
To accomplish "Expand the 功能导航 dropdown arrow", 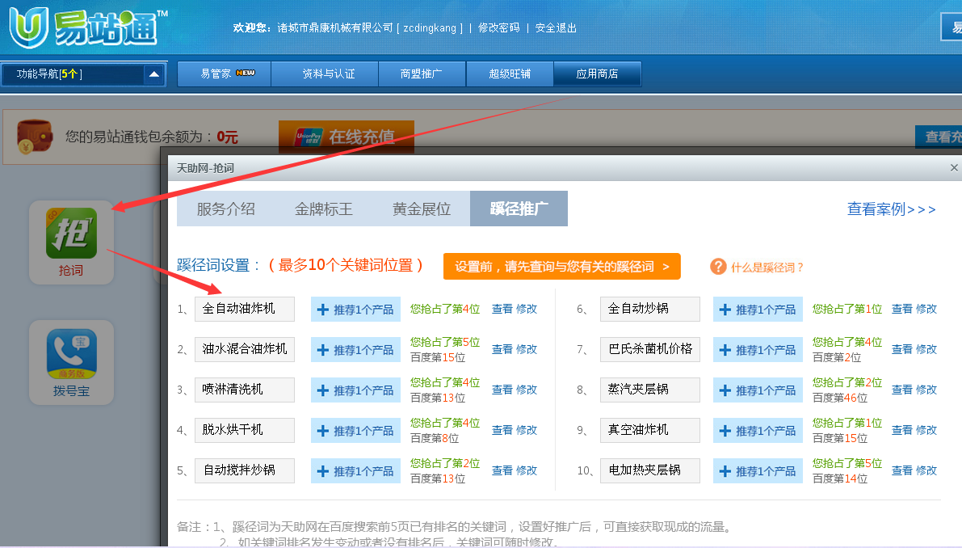I will (153, 74).
